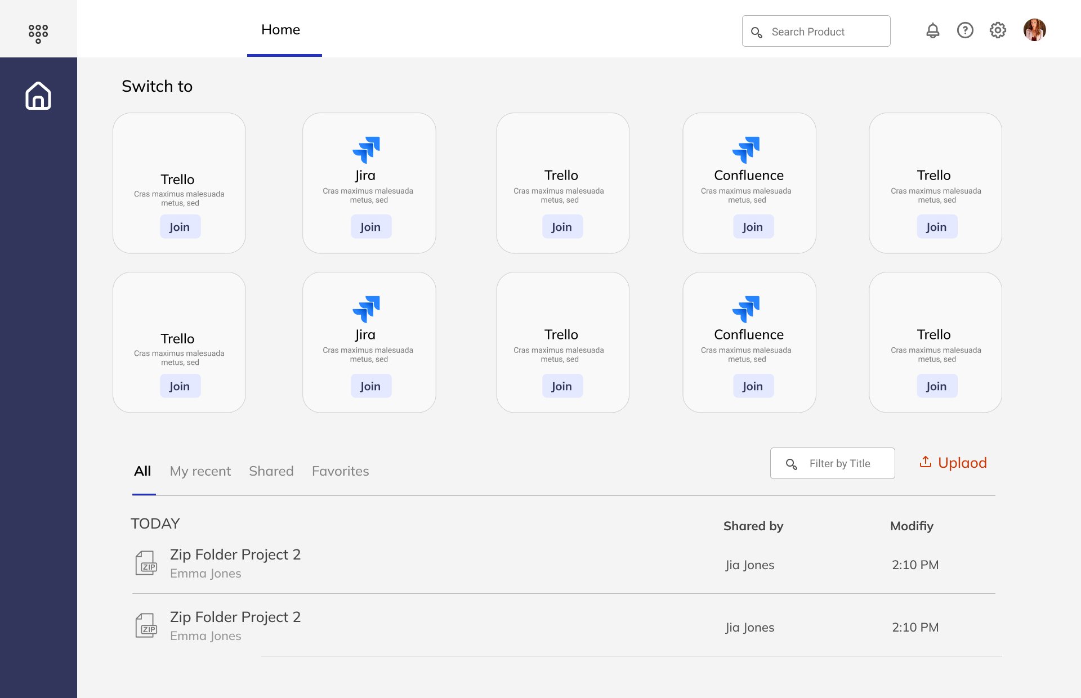Join Jira in the bottom row
Image resolution: width=1081 pixels, height=698 pixels.
[x=370, y=386]
